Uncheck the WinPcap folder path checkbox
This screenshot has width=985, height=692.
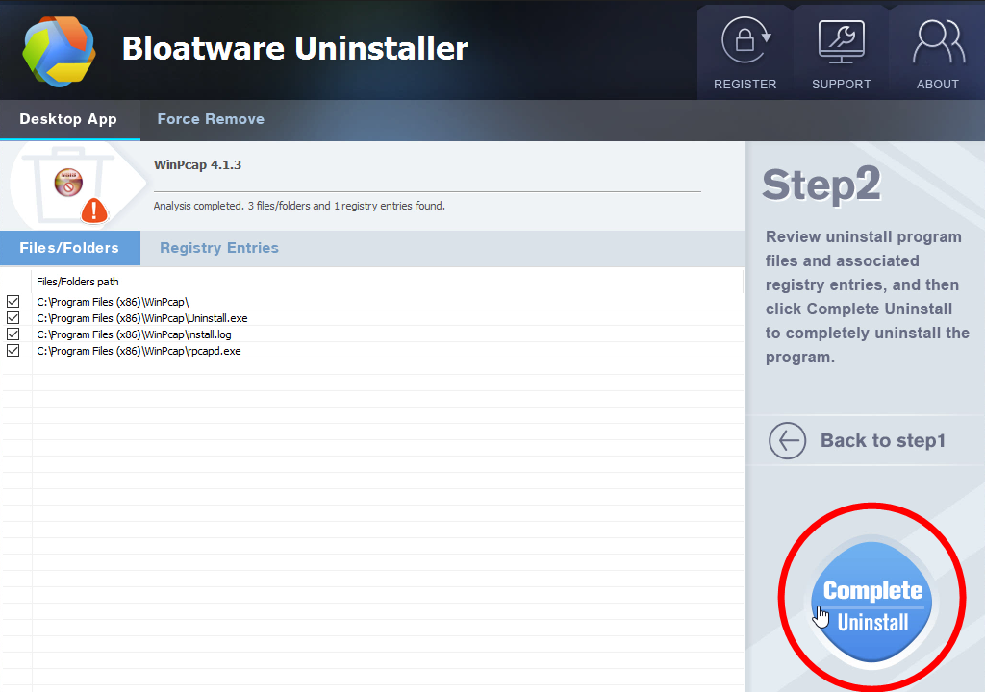coord(13,302)
